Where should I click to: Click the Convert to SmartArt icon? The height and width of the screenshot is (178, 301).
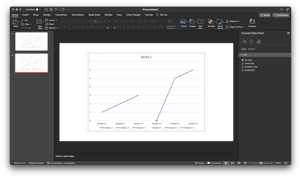170,22
